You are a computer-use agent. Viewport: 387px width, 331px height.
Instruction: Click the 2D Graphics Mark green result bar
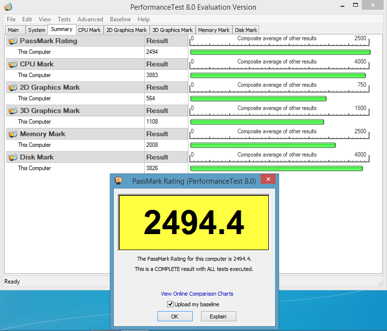[x=259, y=98]
